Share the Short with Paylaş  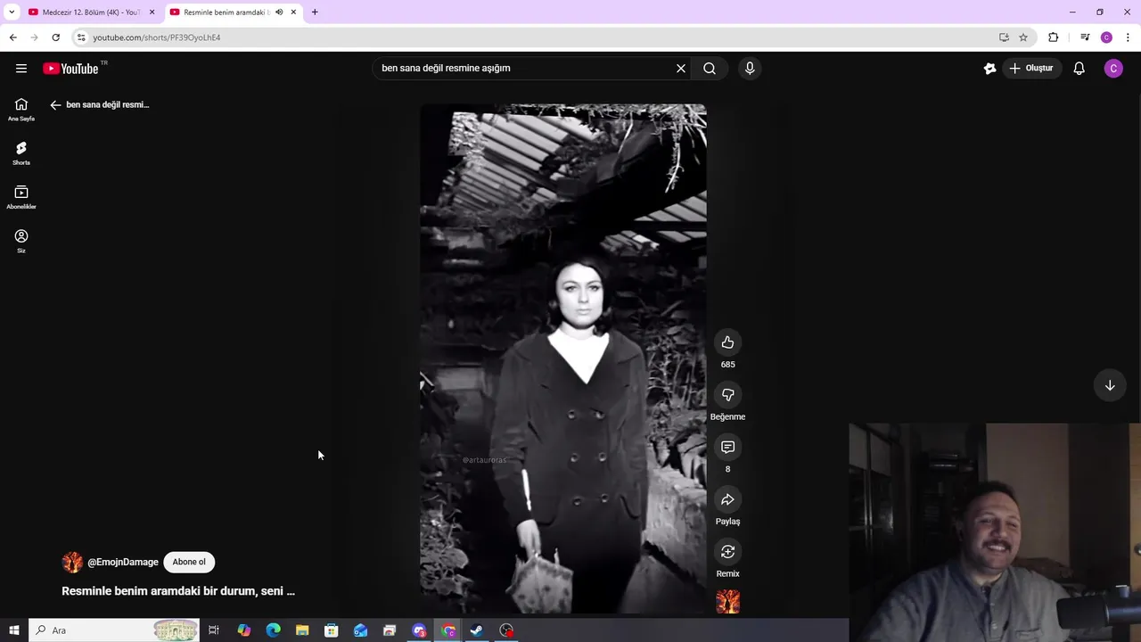(x=727, y=499)
